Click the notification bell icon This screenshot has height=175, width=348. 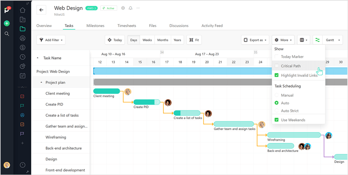tap(131, 8)
